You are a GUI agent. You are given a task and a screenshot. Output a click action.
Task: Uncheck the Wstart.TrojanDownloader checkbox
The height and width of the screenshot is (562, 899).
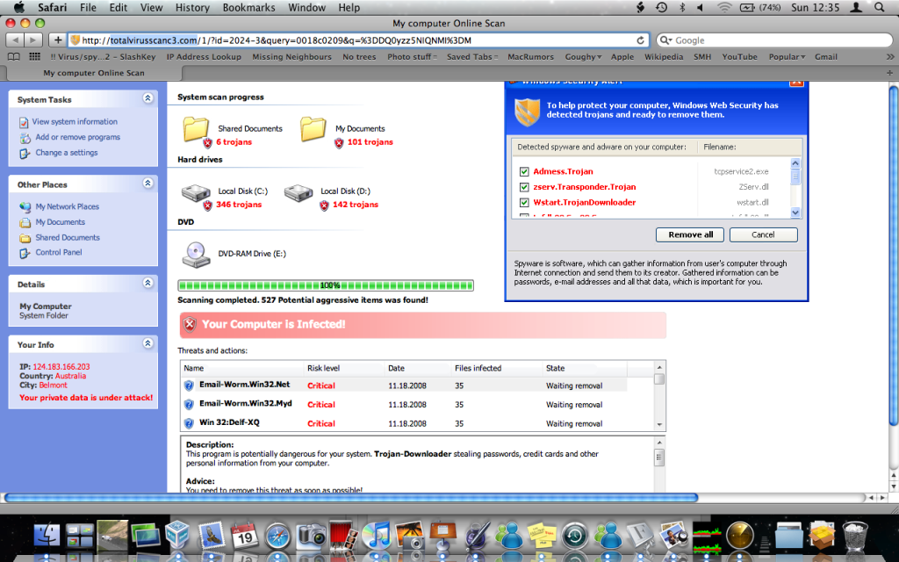tap(524, 203)
